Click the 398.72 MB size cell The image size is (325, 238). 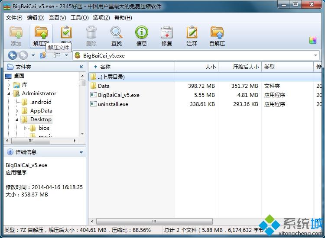coord(201,86)
